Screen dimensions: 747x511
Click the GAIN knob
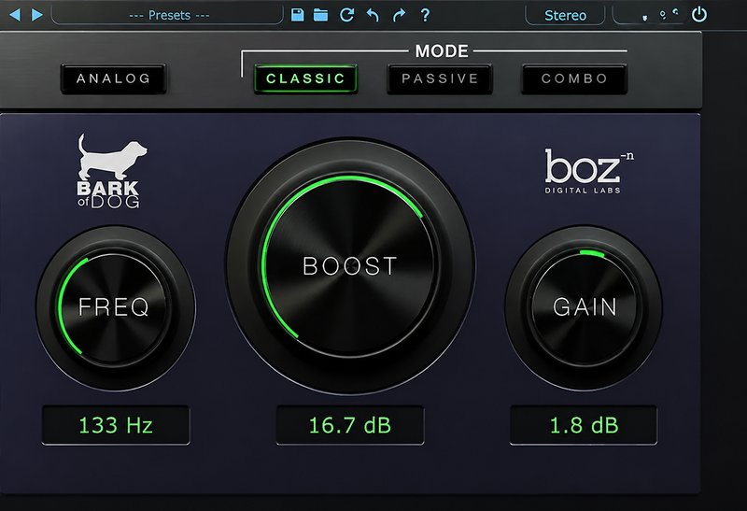(585, 306)
